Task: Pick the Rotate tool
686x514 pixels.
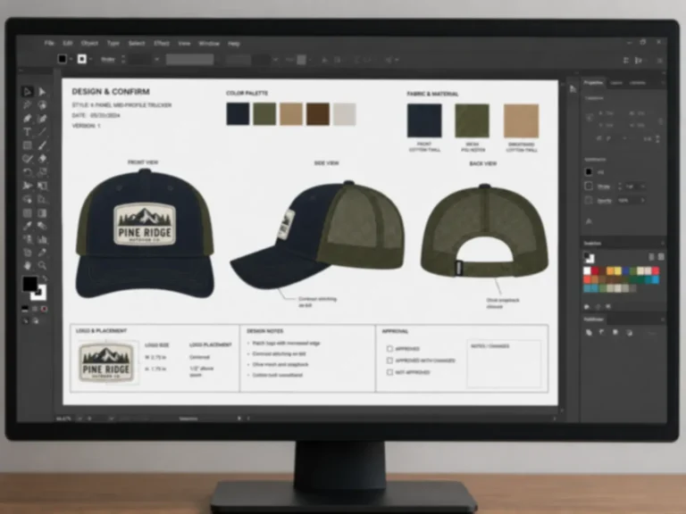Action: point(27,172)
